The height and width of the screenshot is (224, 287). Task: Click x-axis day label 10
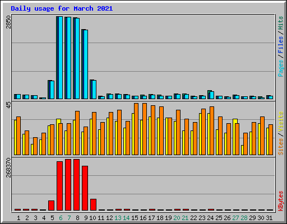(x=92, y=218)
